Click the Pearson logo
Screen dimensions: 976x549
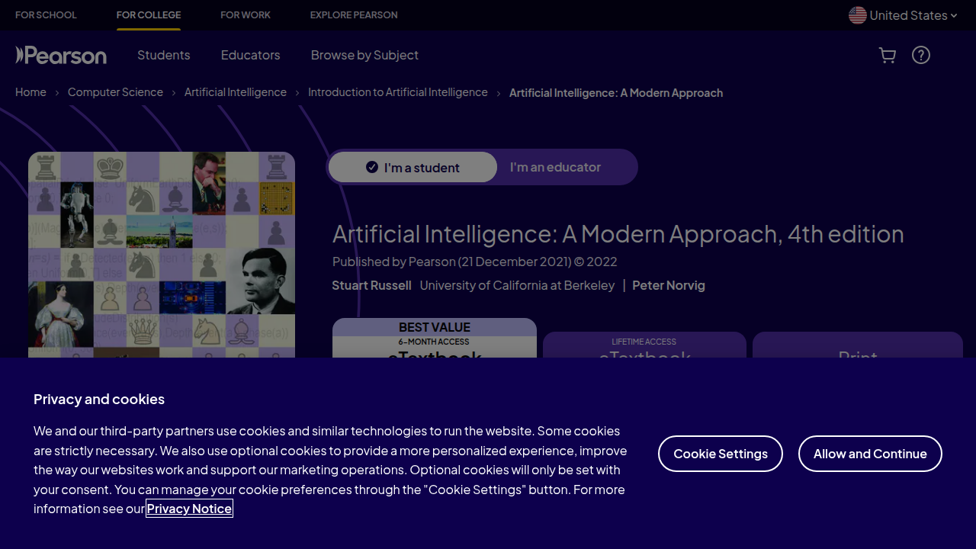61,55
